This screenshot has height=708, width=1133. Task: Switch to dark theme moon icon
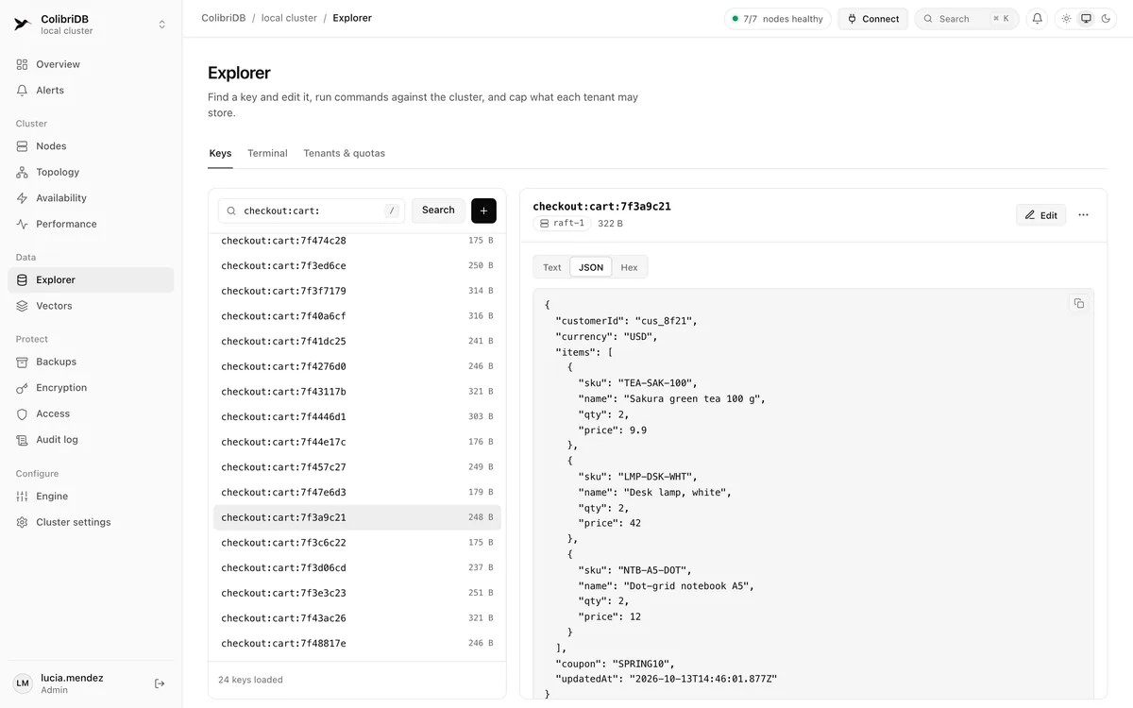1104,19
